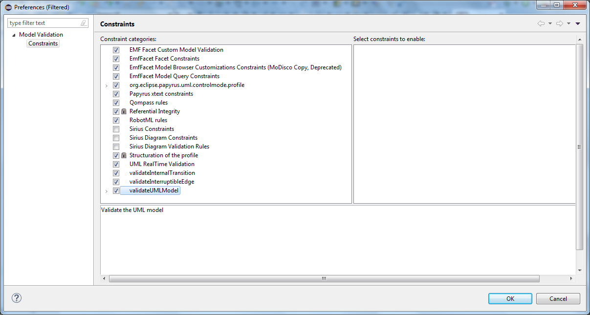Click the lock icon beside Structuration of the profile

(x=123, y=155)
